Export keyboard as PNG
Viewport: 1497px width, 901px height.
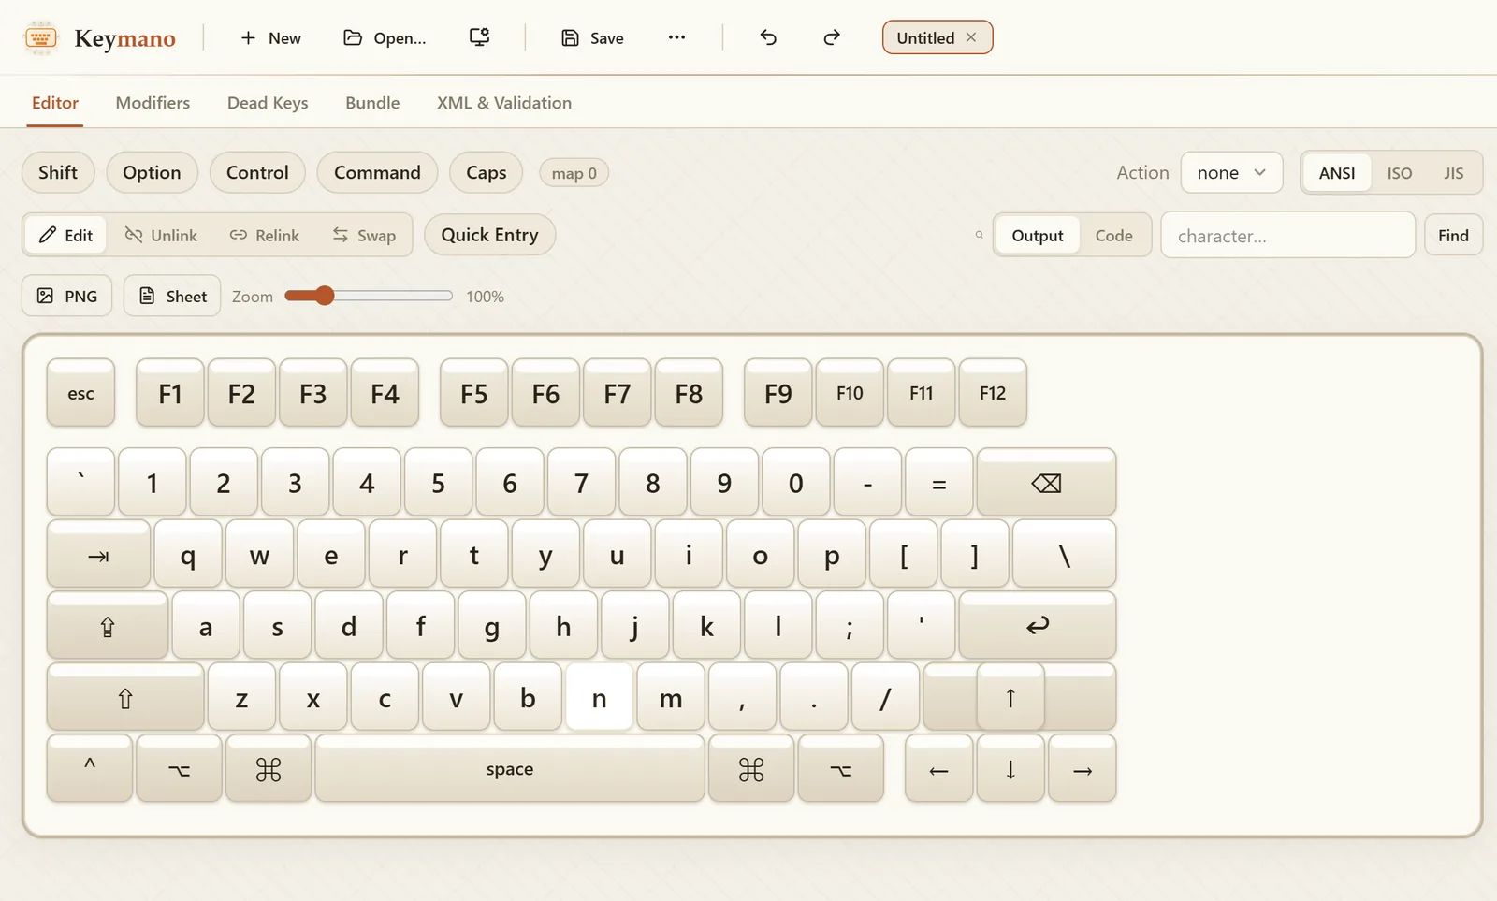point(67,296)
